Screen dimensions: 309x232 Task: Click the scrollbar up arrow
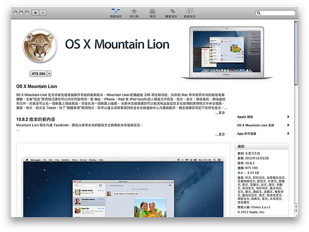click(296, 207)
